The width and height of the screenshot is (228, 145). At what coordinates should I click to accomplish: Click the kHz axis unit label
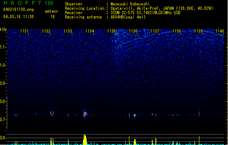point(3,29)
